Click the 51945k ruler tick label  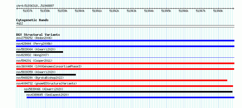point(166,11)
